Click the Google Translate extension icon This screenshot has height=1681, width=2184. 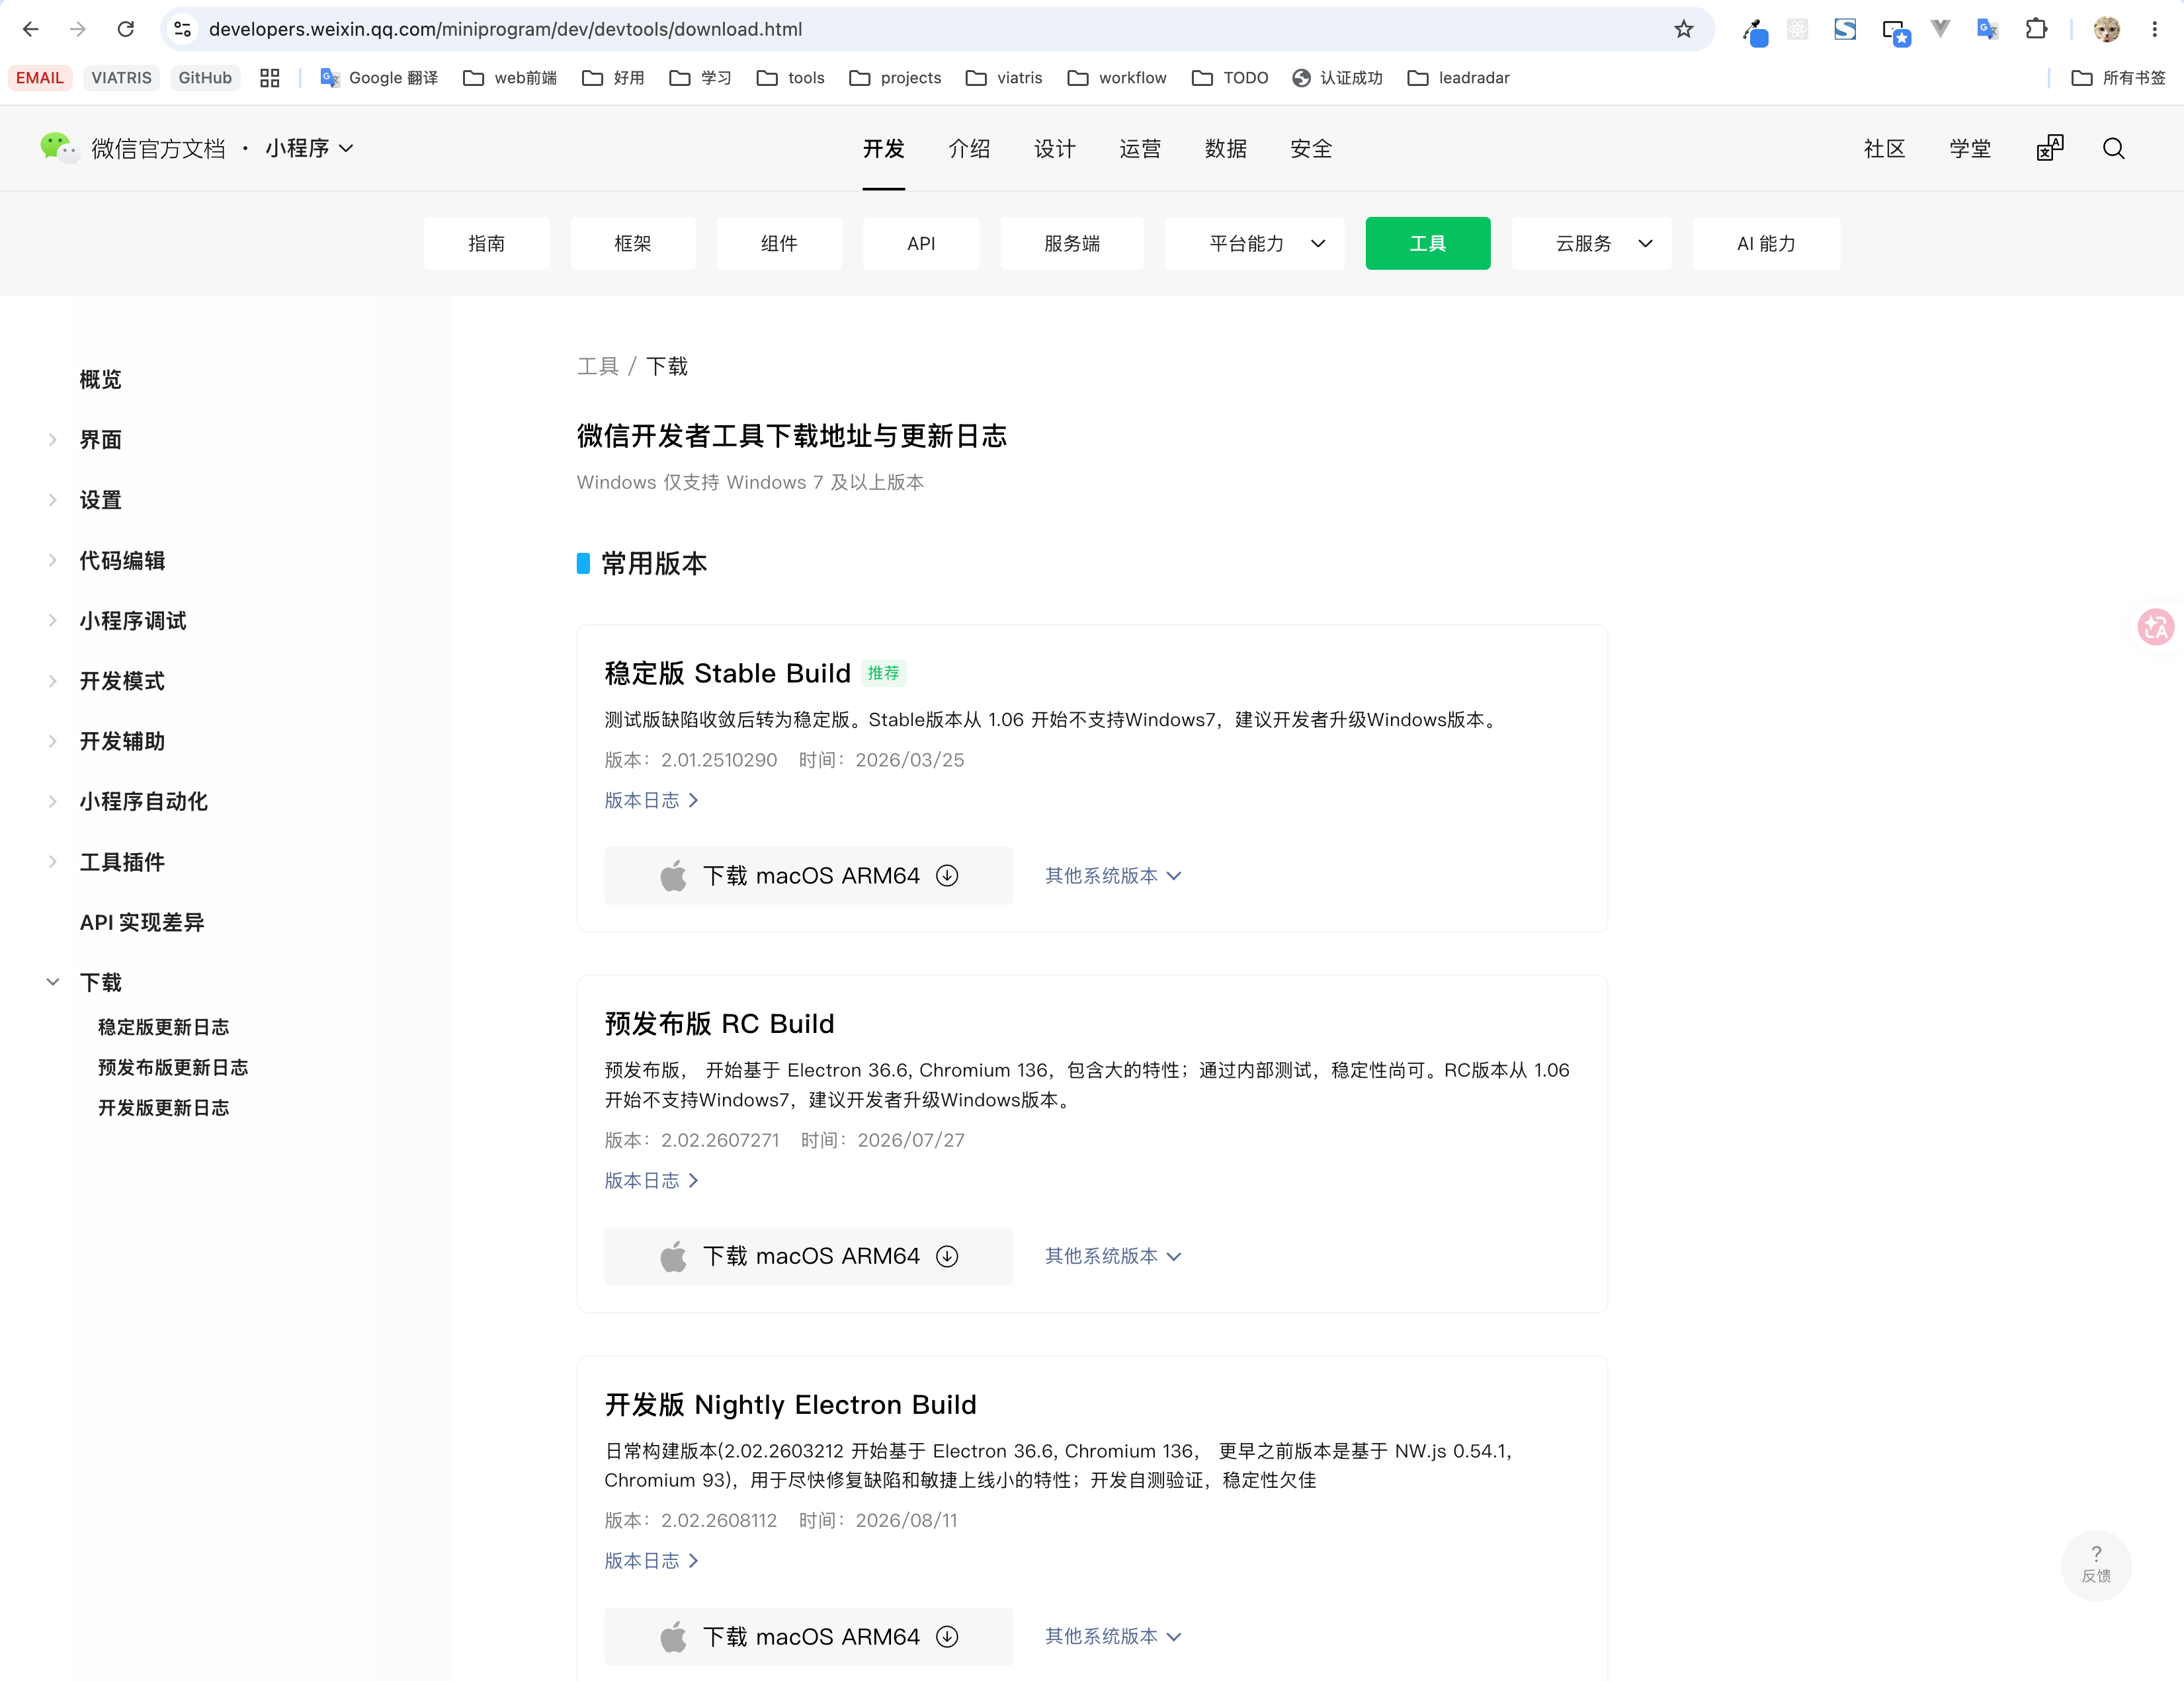(x=1987, y=29)
